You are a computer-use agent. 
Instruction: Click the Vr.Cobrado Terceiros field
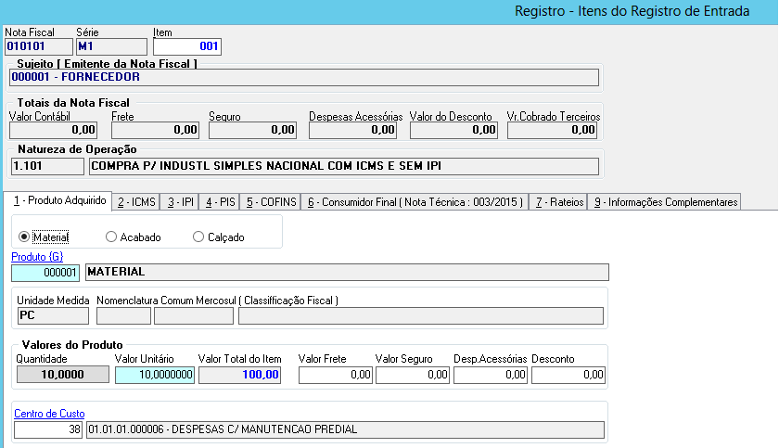coord(552,130)
